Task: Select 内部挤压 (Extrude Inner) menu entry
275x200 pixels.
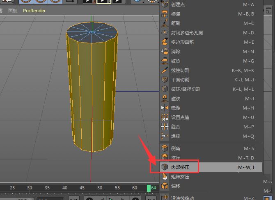Action: click(x=180, y=167)
